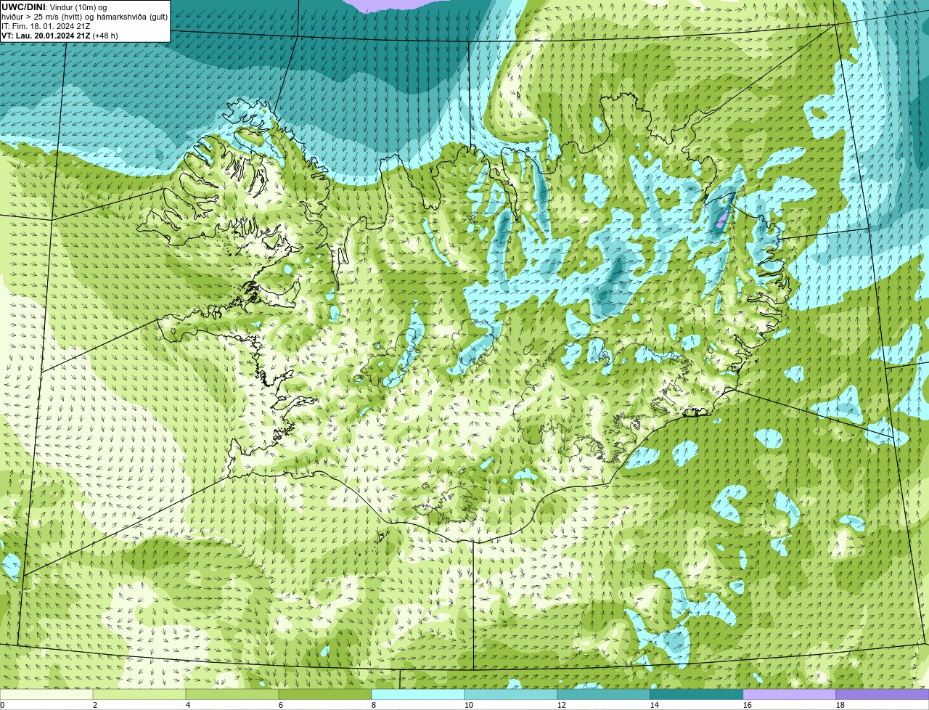Click the legend label "16"

point(748,705)
